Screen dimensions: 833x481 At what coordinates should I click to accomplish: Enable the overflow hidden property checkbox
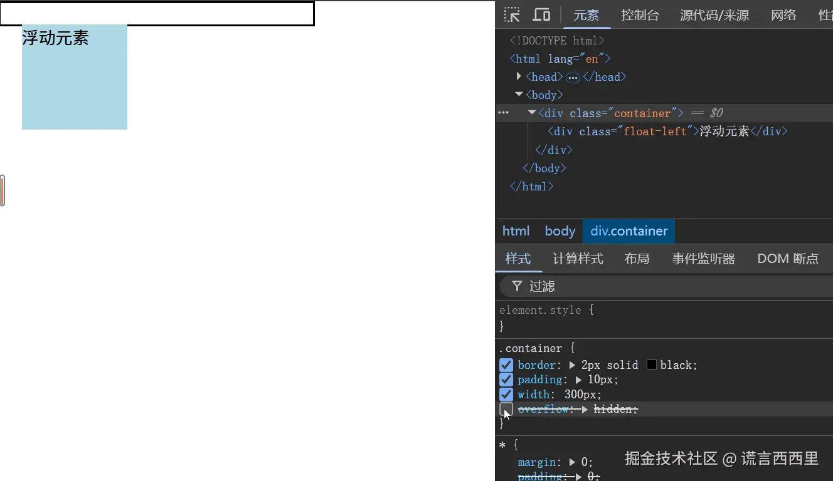[x=506, y=409]
